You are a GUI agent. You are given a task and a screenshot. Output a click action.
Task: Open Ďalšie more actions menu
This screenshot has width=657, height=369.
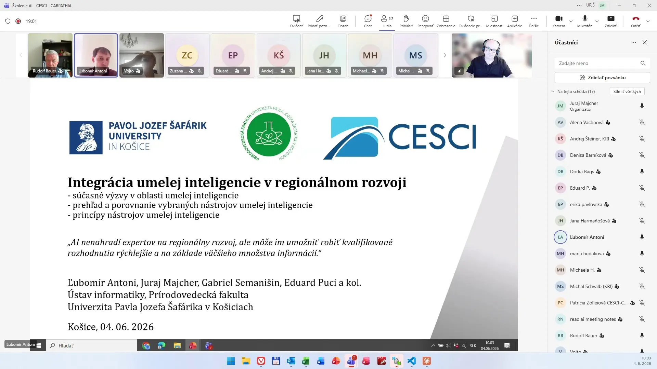(534, 21)
